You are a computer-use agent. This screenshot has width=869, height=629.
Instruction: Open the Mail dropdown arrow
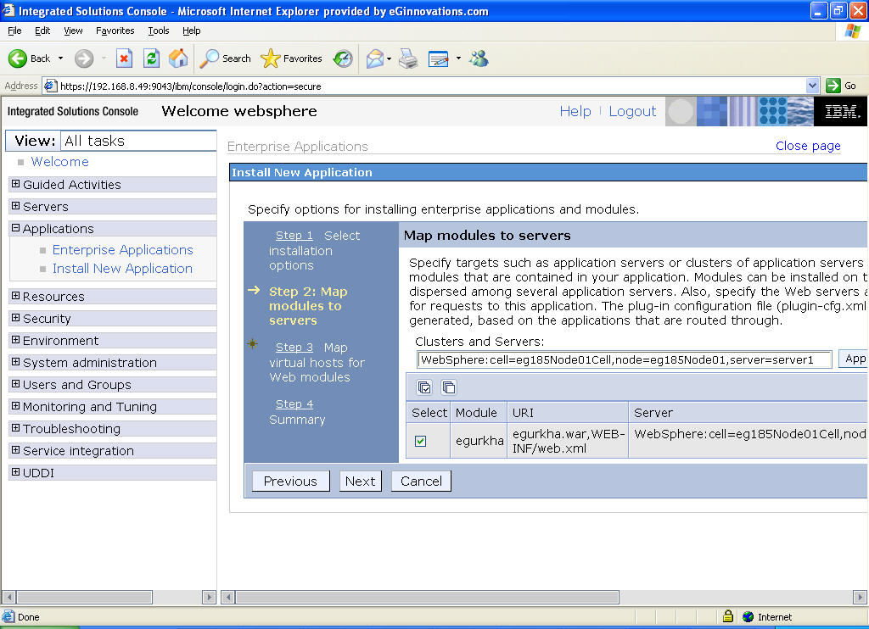pos(389,58)
